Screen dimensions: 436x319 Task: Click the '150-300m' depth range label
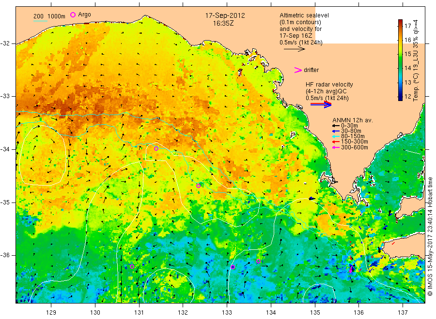tap(355, 142)
